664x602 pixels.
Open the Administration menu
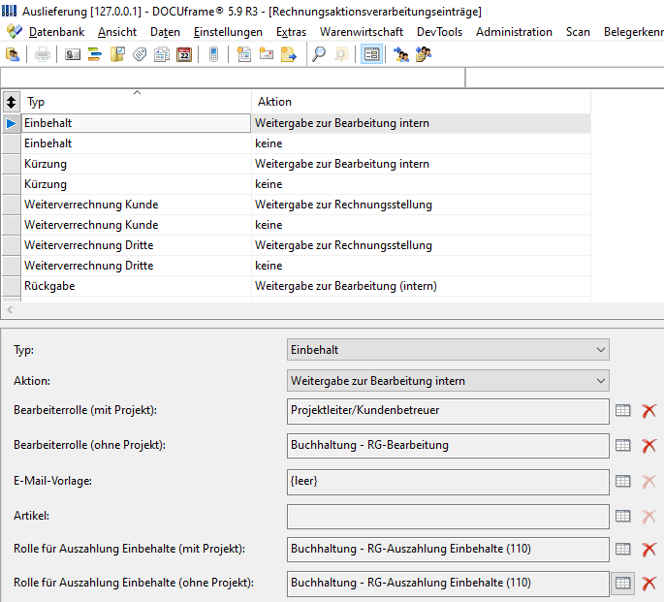[x=514, y=32]
